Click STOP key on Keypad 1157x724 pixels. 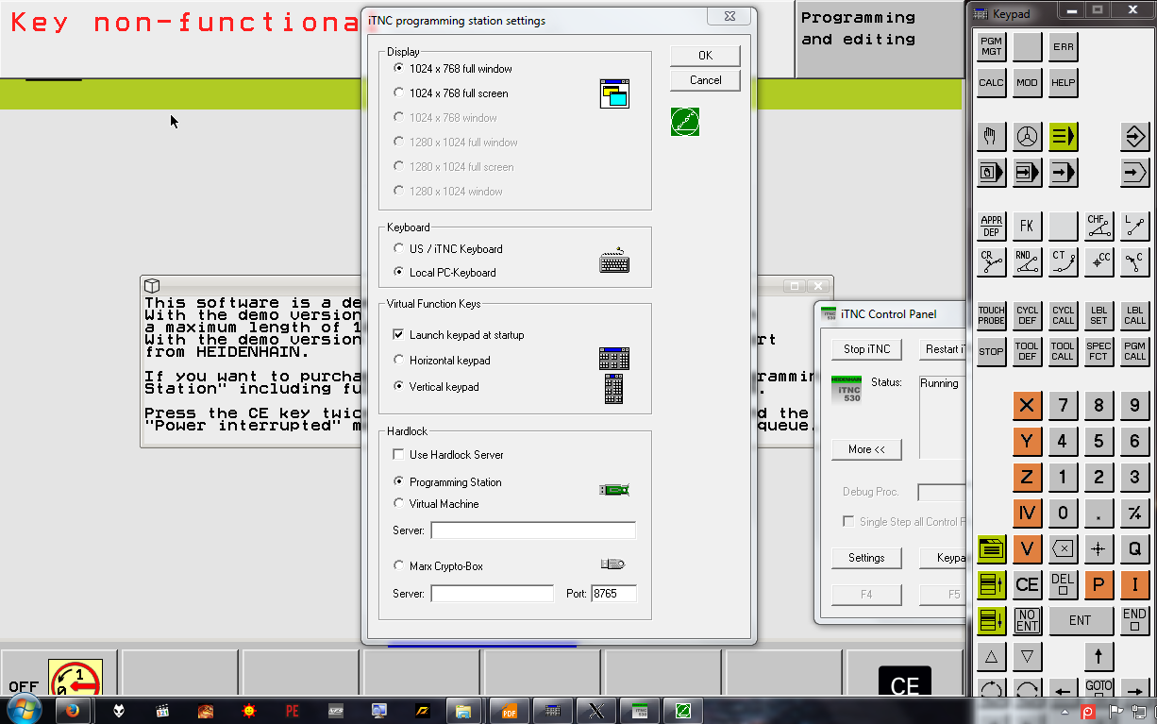[991, 352]
